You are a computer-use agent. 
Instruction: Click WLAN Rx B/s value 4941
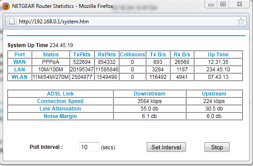182,77
